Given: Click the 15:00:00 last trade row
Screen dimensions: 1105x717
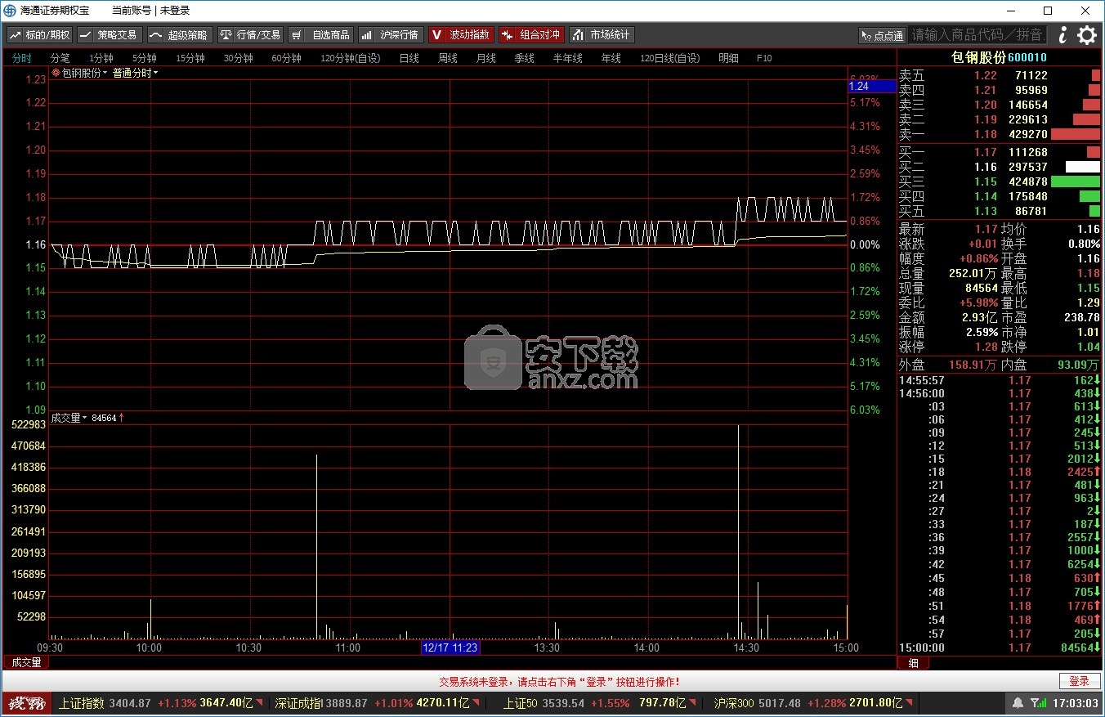Looking at the screenshot, I should (x=1000, y=648).
